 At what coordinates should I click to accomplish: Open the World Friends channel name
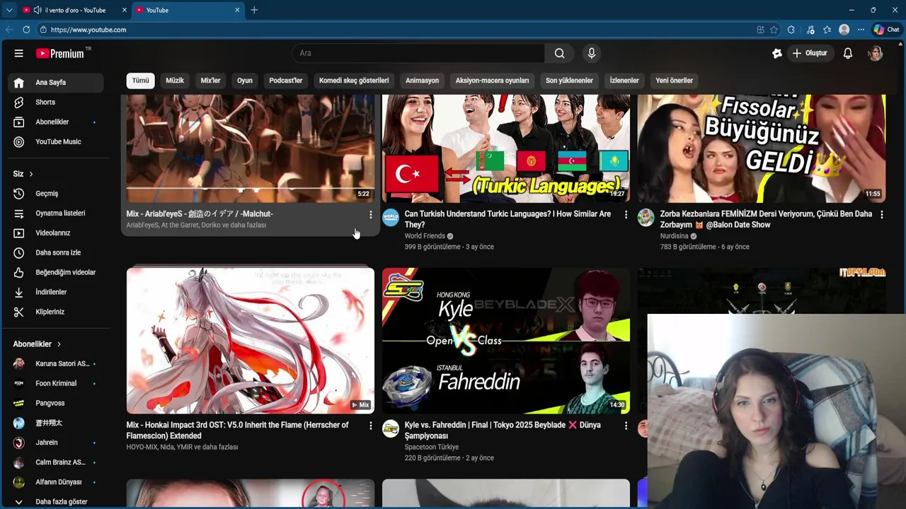coord(425,236)
